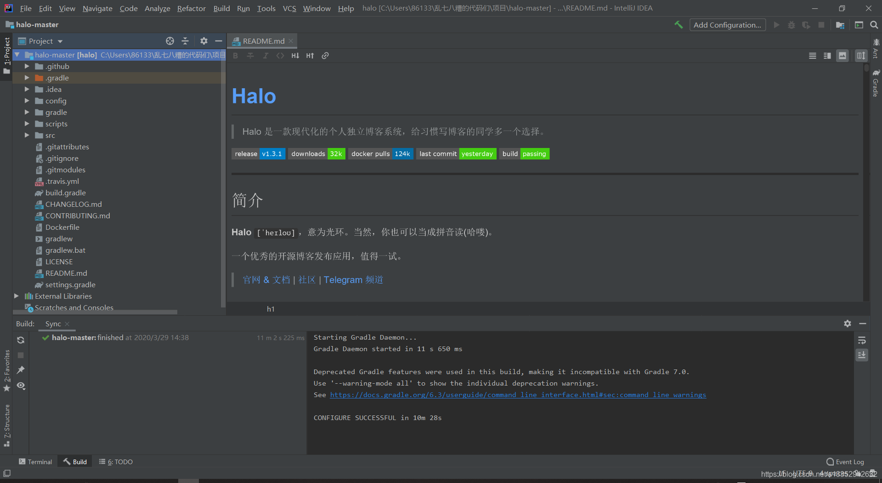Open the Telegram 频道 link
This screenshot has height=483, width=882.
tap(353, 279)
